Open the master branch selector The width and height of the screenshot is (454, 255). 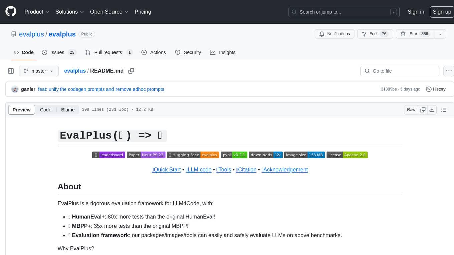[39, 71]
